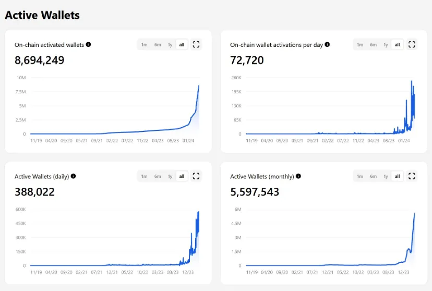Screen dimensions: 432x291
Task: Click the 8,694,249 activated wallets value
Action: pyautogui.click(x=40, y=60)
